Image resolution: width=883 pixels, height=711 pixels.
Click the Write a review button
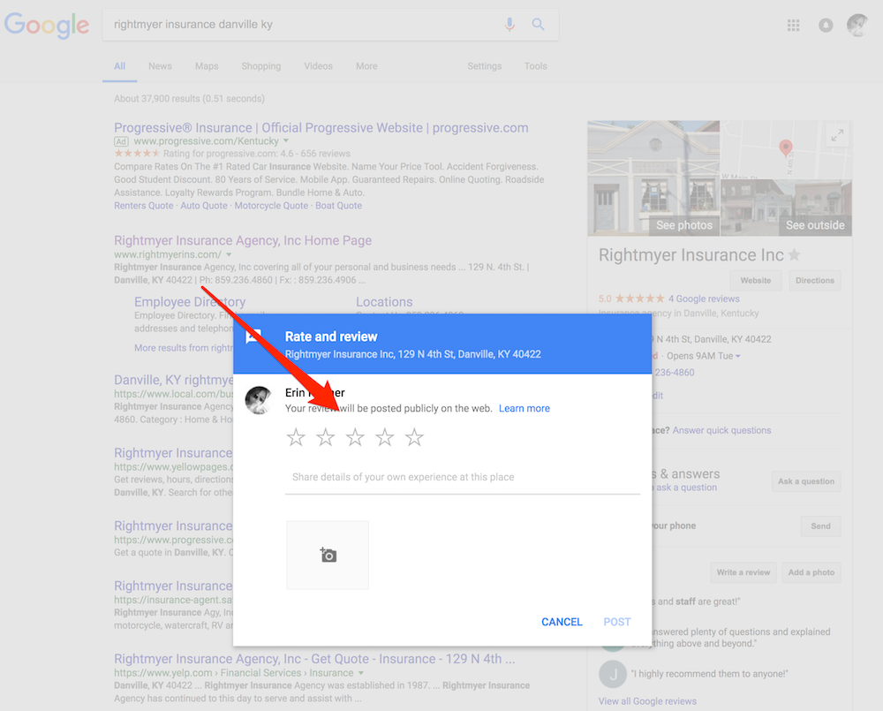point(743,572)
